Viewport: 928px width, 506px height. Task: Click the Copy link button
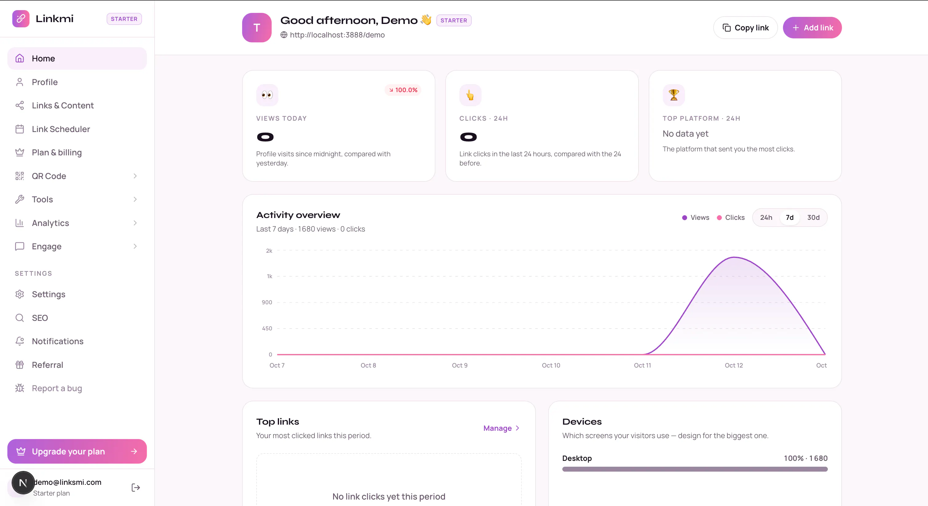(745, 28)
